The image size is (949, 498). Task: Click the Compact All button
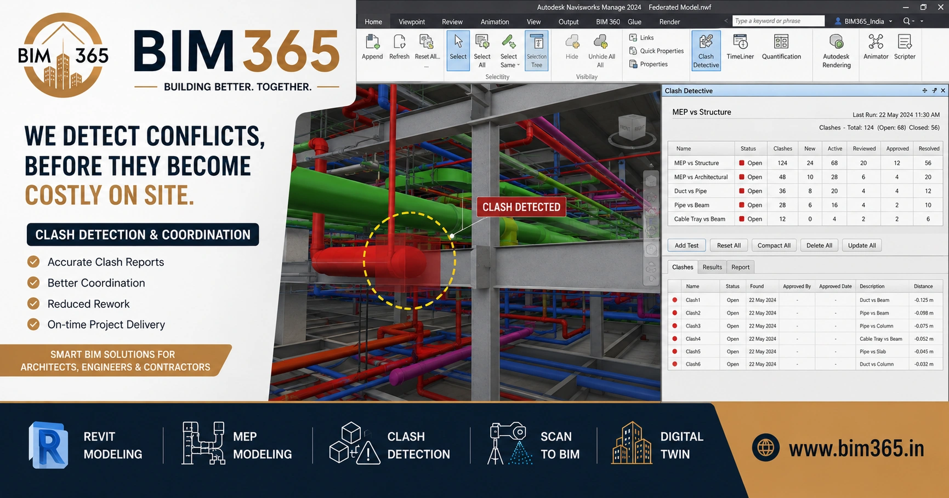click(x=774, y=245)
